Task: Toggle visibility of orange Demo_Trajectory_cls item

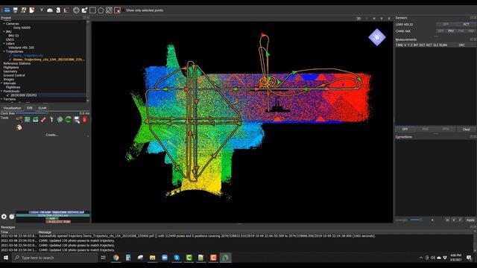Action: [x=10, y=60]
